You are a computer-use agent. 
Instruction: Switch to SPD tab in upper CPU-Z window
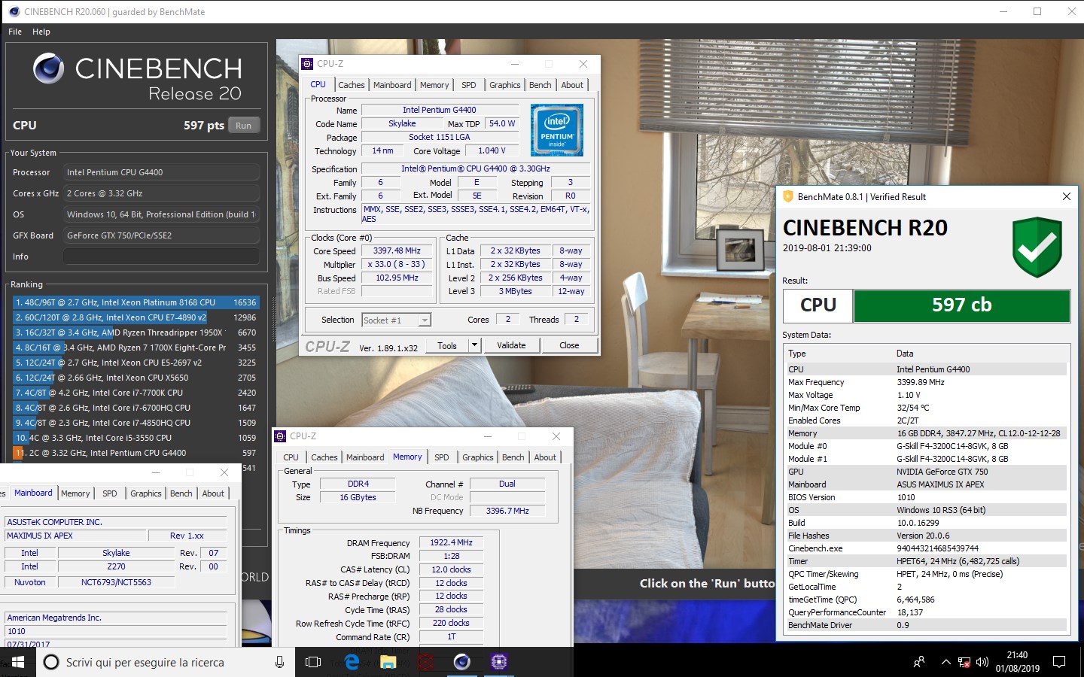(x=468, y=85)
